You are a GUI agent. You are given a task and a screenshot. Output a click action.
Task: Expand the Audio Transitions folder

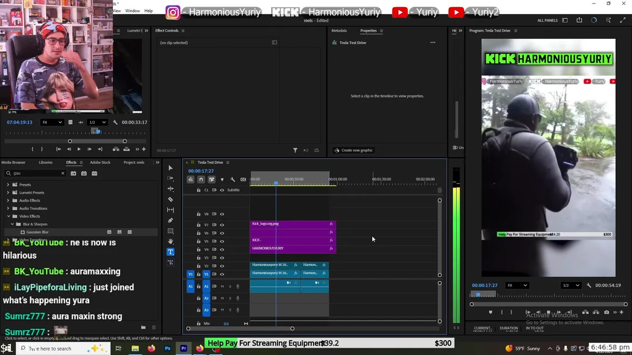(x=8, y=209)
